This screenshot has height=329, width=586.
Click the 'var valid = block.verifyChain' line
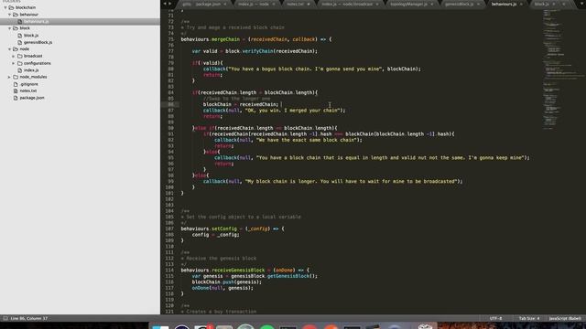click(x=255, y=51)
